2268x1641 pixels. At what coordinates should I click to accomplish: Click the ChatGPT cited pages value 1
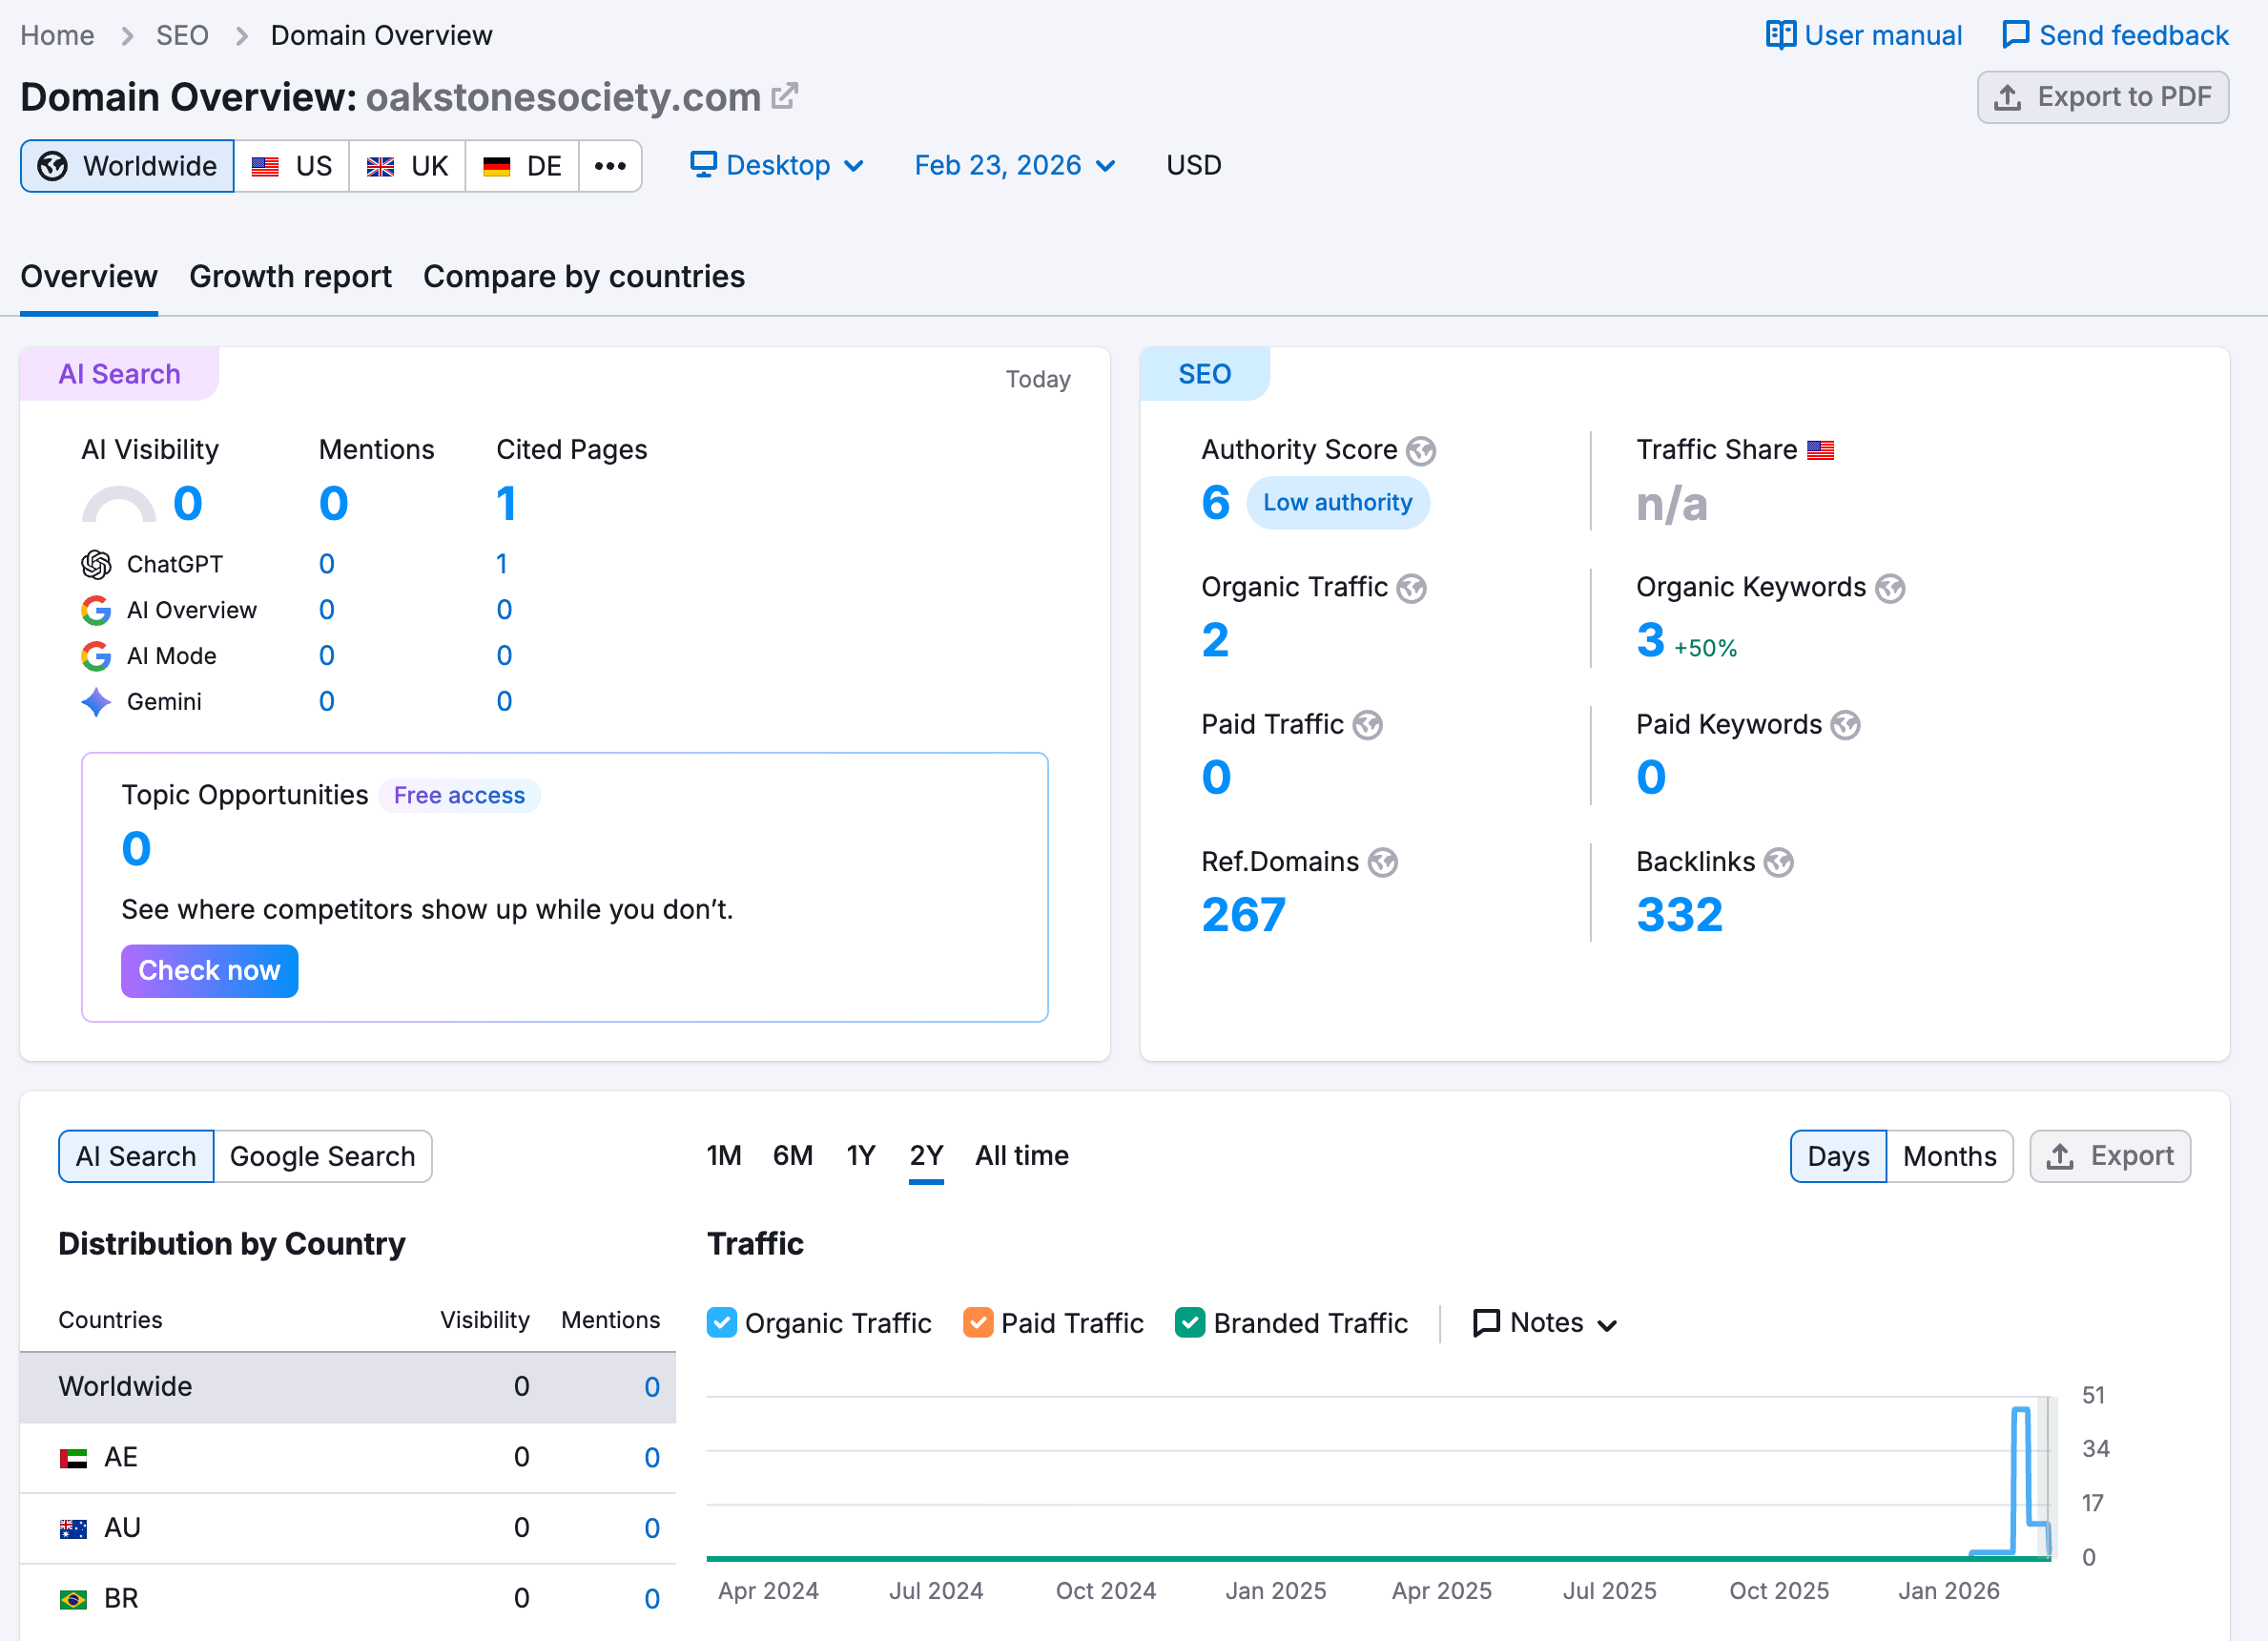coord(501,565)
